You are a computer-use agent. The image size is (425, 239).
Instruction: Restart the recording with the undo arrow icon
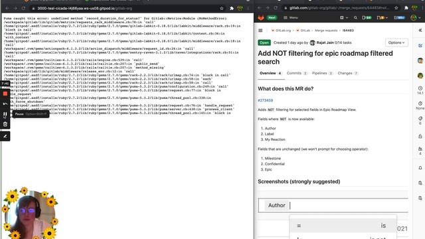click(5, 104)
